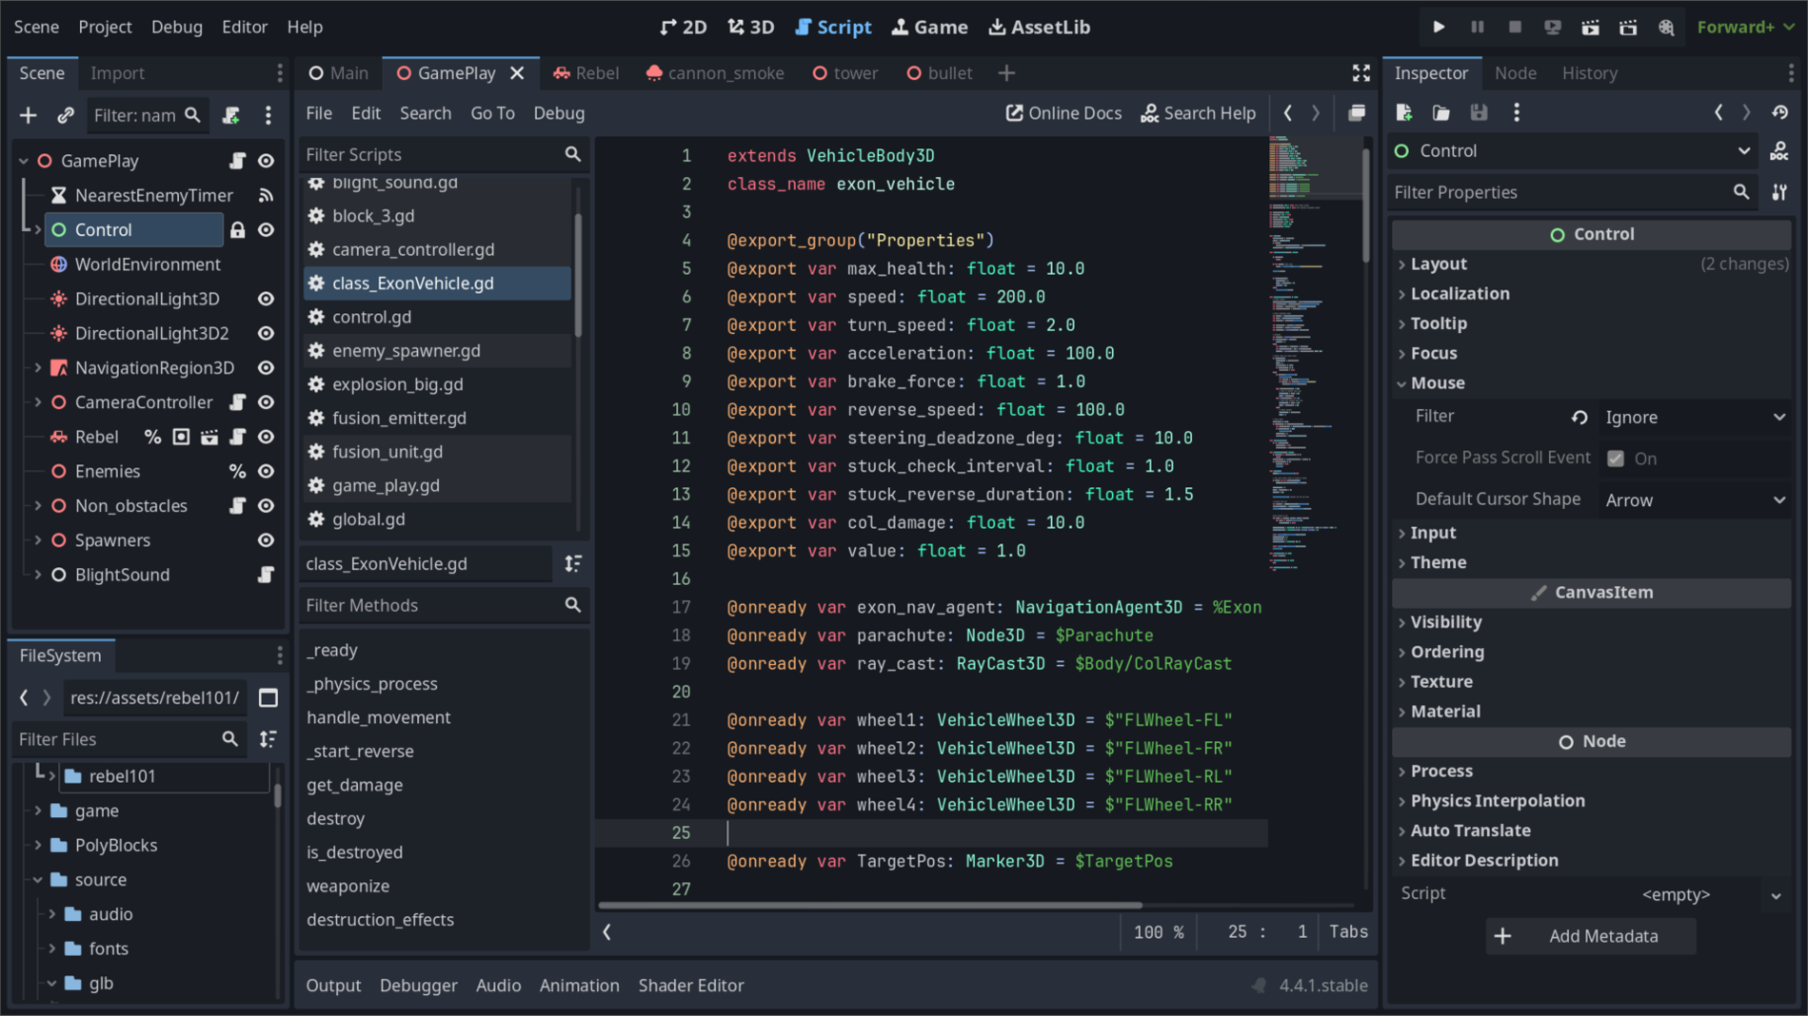This screenshot has height=1016, width=1808.
Task: Add a new child node with the plus icon
Action: click(28, 115)
